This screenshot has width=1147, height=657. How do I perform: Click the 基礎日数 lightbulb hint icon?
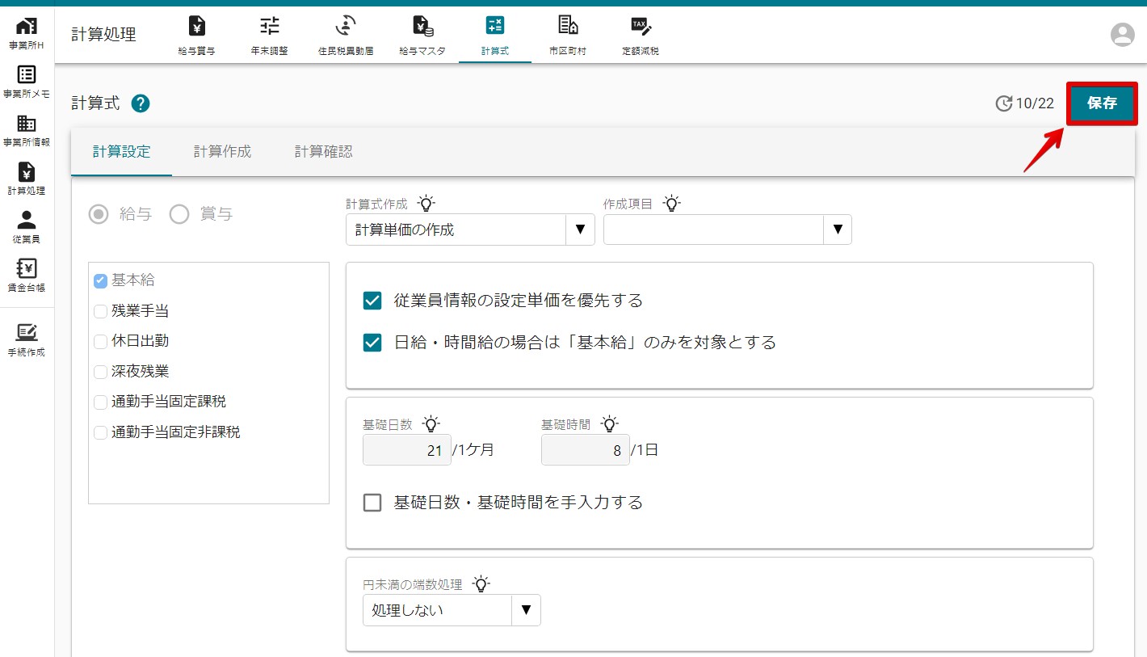pyautogui.click(x=431, y=424)
